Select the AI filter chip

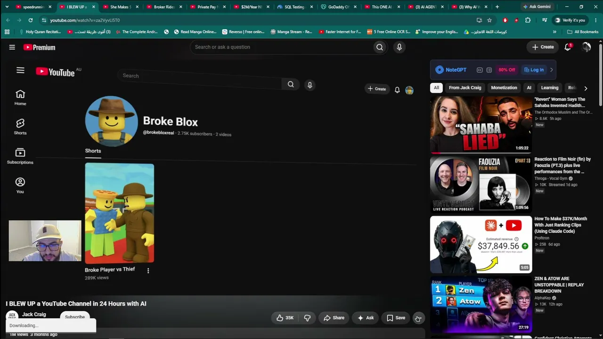coord(529,88)
